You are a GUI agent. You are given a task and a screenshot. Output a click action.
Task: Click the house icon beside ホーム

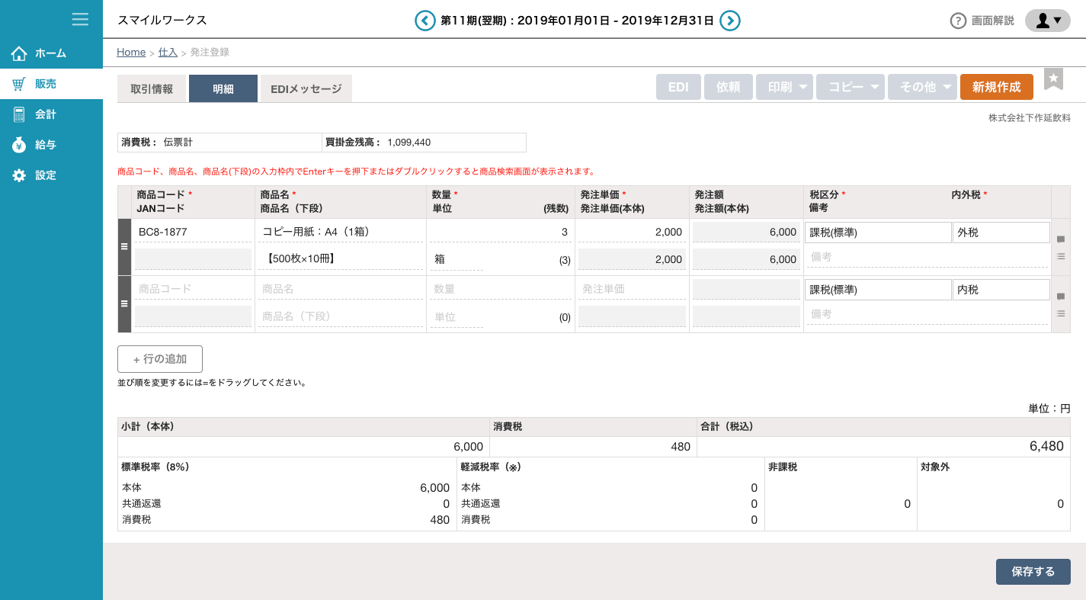[x=19, y=53]
